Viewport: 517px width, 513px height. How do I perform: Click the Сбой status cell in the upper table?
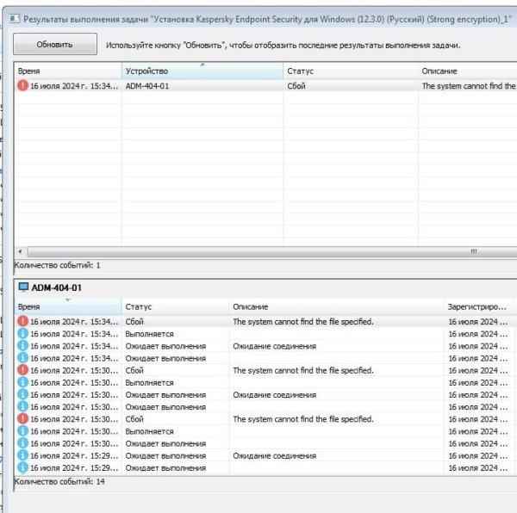[296, 86]
